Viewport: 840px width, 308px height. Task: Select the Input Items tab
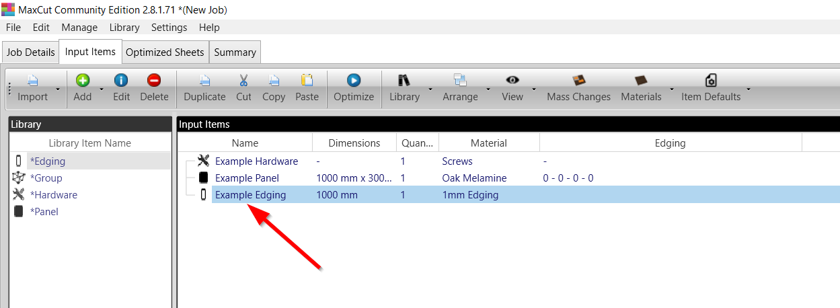tap(90, 51)
